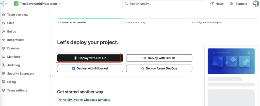The height and width of the screenshot is (106, 260).
Task: Open Team settings gear item
Action: click(x=17, y=90)
